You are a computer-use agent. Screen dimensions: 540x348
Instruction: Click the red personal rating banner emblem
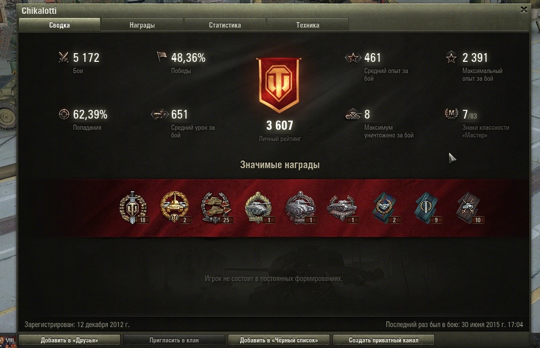pyautogui.click(x=278, y=85)
